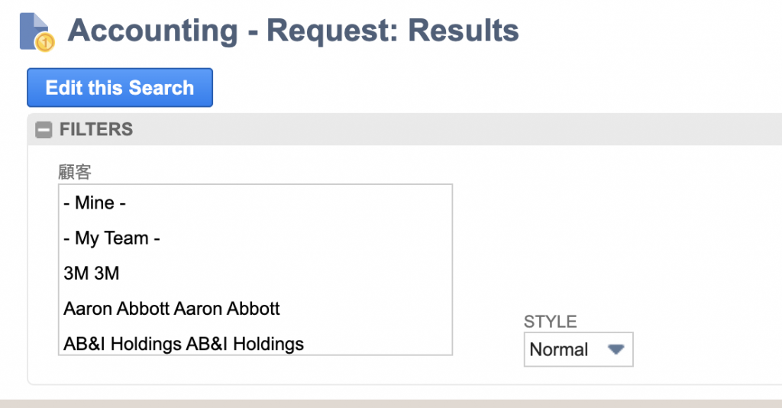Pick Aaron Abbott from the customer list
Viewport: 782px width, 408px height.
click(172, 309)
